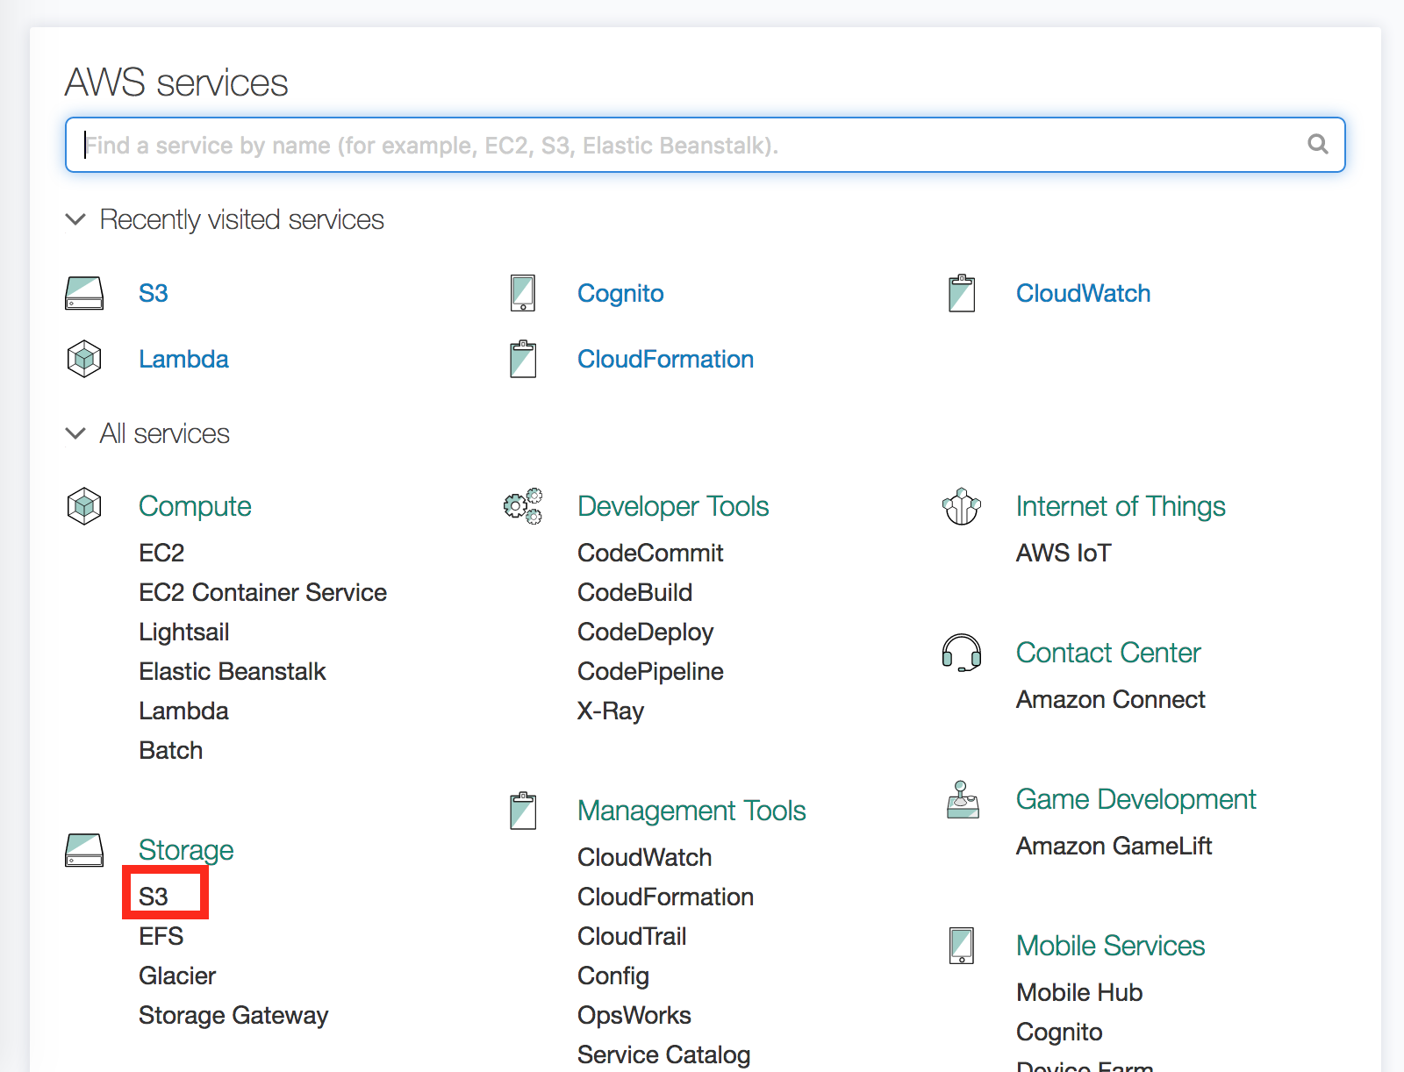Screen dimensions: 1404x1072
Task: Click the search magnifier icon
Action: point(1317,144)
